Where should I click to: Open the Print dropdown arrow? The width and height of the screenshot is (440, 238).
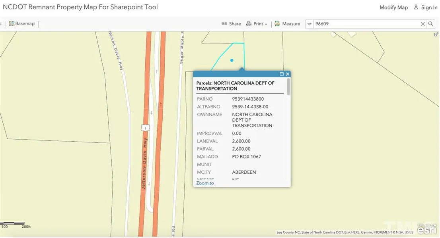click(x=266, y=24)
